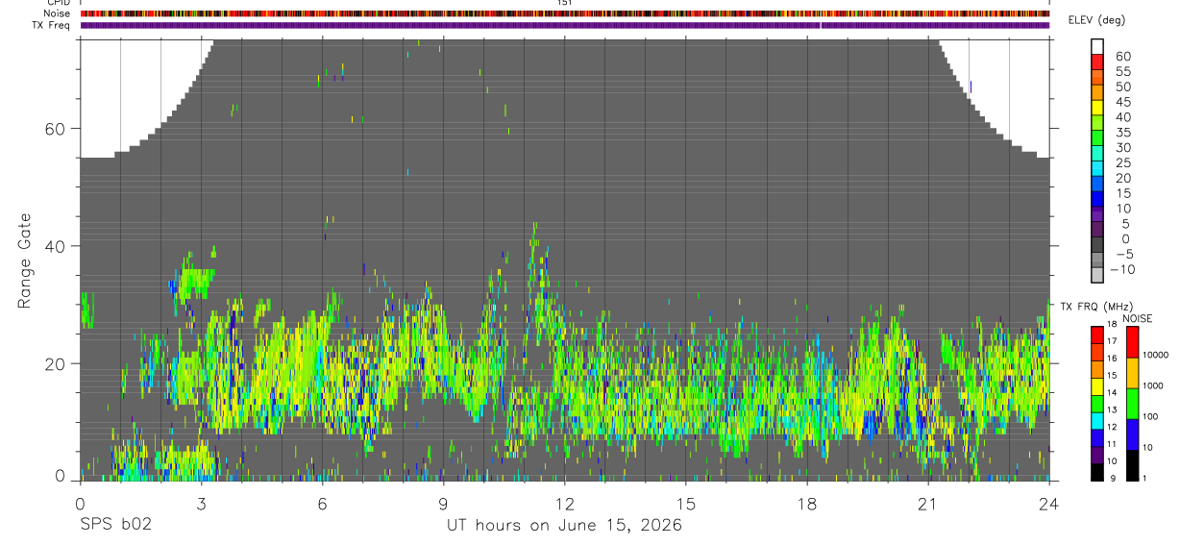Click the yellow 45 degree elevation swatch
The image size is (1180, 545).
[1096, 108]
